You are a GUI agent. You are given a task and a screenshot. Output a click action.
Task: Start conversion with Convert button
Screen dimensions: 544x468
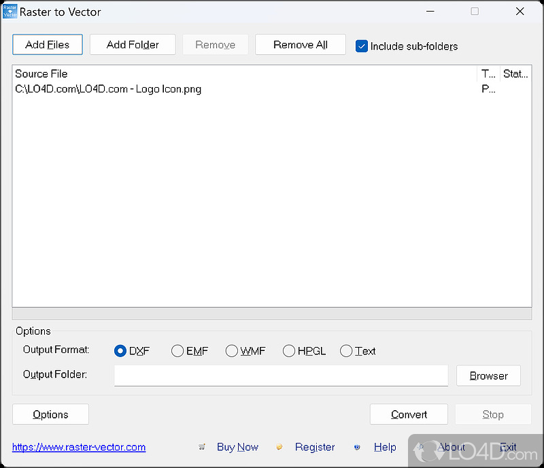point(409,414)
